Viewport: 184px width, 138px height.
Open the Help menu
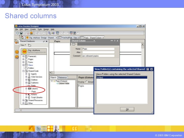tap(53, 29)
